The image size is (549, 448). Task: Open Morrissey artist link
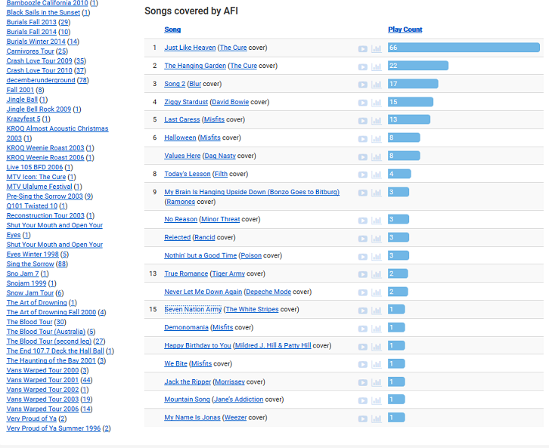tap(230, 382)
